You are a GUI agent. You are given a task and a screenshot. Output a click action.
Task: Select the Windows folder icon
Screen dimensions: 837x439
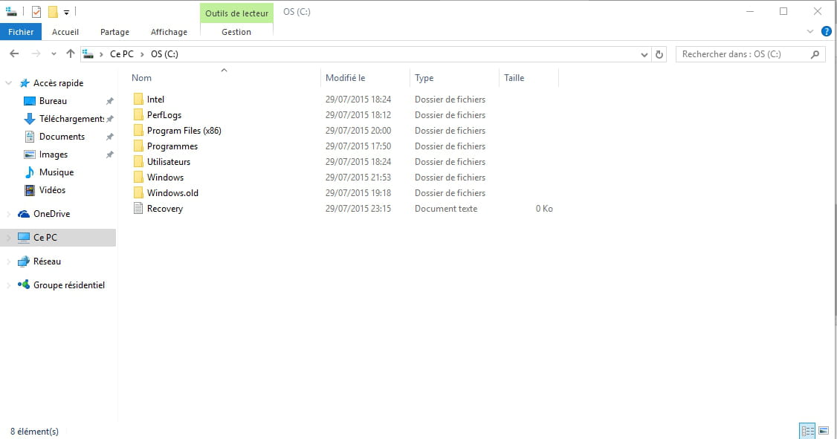pyautogui.click(x=138, y=177)
